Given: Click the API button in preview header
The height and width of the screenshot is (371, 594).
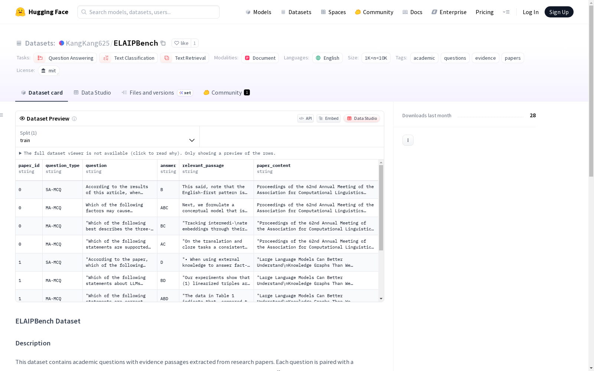Looking at the screenshot, I should coord(306,118).
